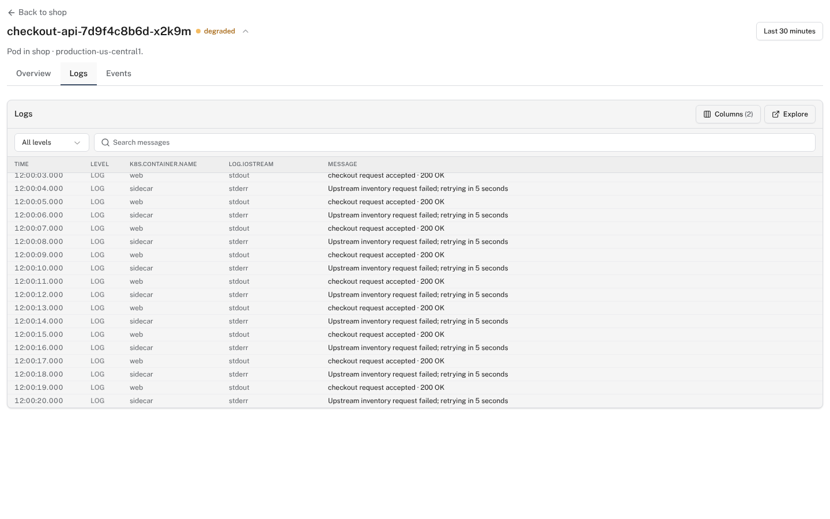The width and height of the screenshot is (830, 519).
Task: Click sidecar in the 12:00:06.000 row
Action: (141, 215)
